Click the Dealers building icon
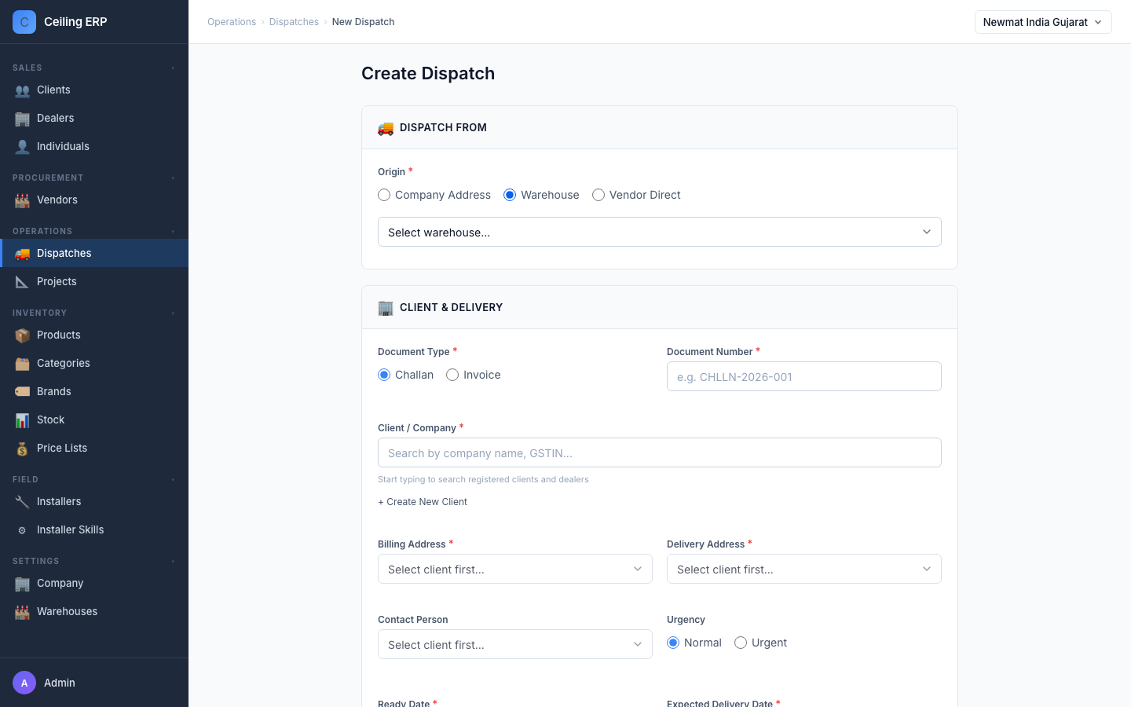The height and width of the screenshot is (707, 1131). 22,119
